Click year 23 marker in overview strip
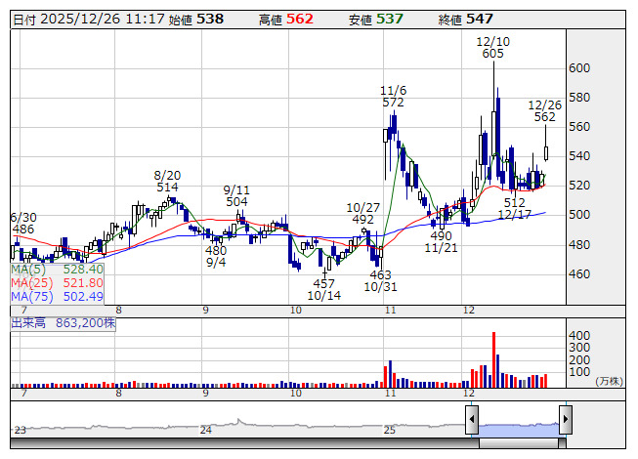 coord(20,430)
